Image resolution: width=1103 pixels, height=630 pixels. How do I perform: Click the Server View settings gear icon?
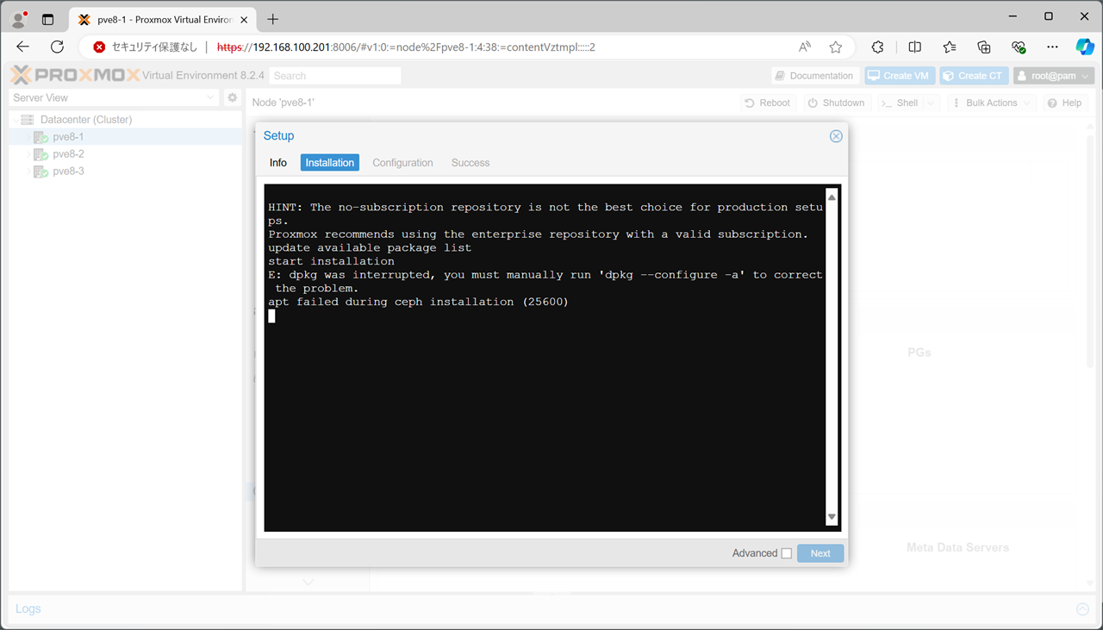pyautogui.click(x=232, y=98)
